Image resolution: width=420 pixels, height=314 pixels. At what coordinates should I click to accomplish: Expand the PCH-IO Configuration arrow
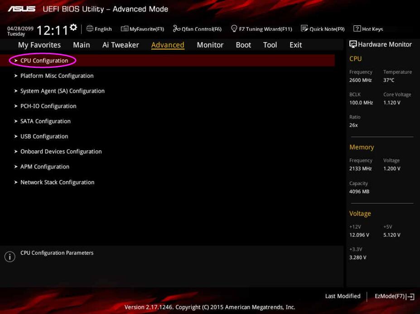(x=16, y=106)
